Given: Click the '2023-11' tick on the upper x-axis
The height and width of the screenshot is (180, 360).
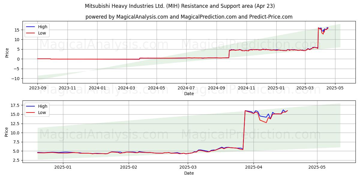Looking at the screenshot, I should [x=67, y=88].
